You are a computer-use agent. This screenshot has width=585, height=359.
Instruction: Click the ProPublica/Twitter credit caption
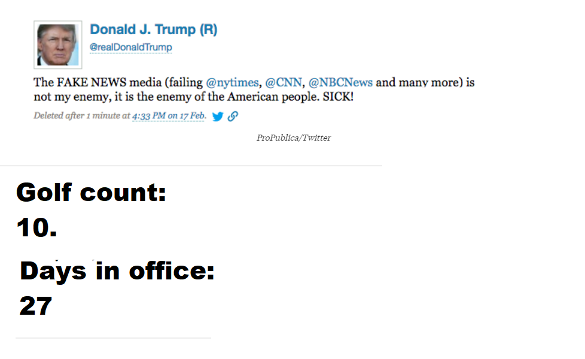294,138
